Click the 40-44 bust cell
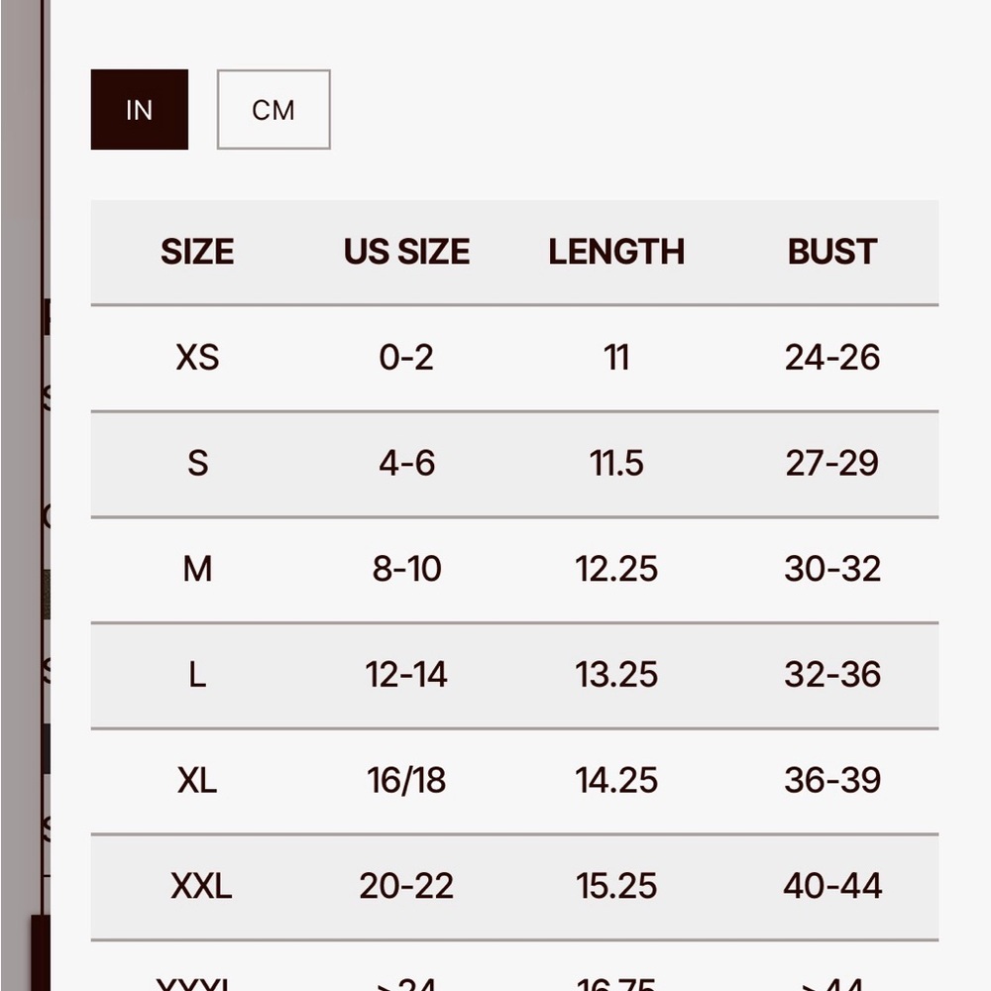The width and height of the screenshot is (991, 991). [x=832, y=885]
